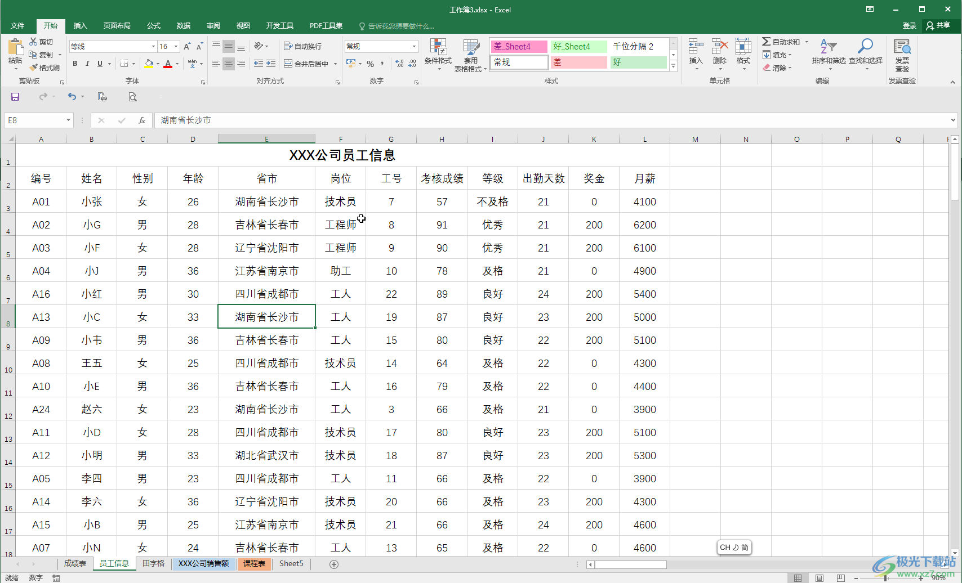Toggle align left
962x583 pixels.
[216, 64]
